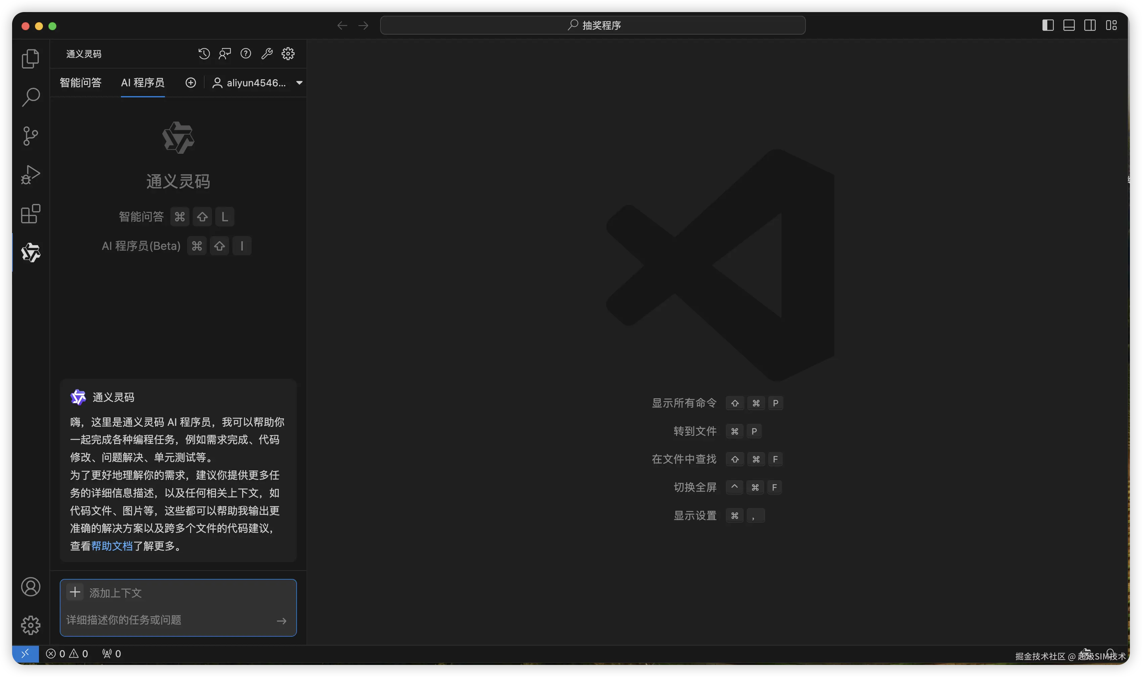Expand the aliyun4546 account dropdown

tap(299, 83)
